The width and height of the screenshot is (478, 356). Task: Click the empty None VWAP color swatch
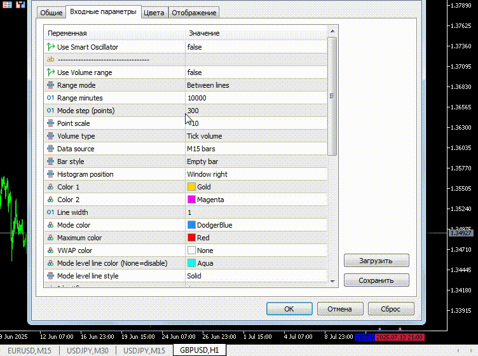191,250
